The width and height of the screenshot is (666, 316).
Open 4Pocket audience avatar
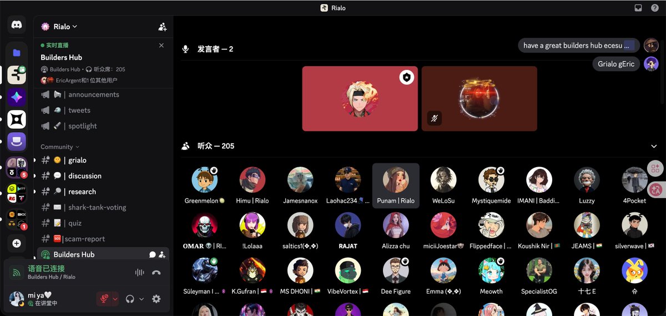[634, 180]
